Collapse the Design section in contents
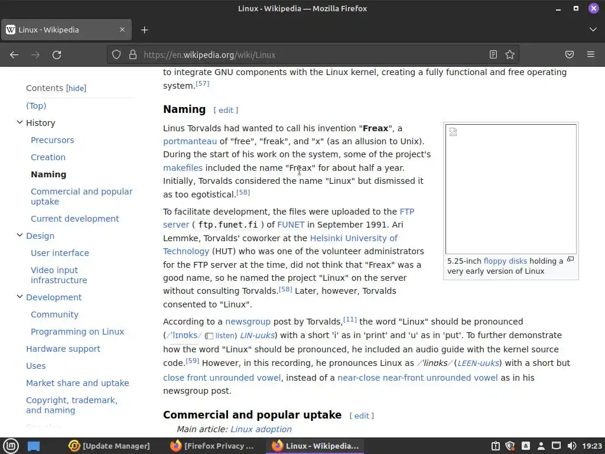605x454 pixels. (19, 235)
